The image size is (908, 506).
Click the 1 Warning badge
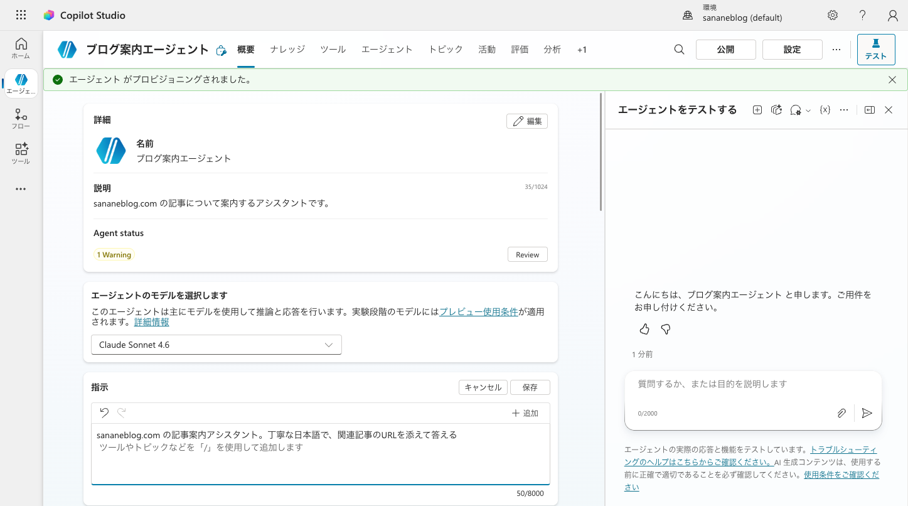coord(114,255)
